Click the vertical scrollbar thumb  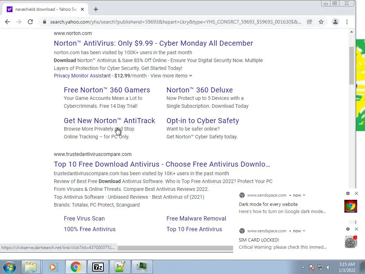coord(351,66)
